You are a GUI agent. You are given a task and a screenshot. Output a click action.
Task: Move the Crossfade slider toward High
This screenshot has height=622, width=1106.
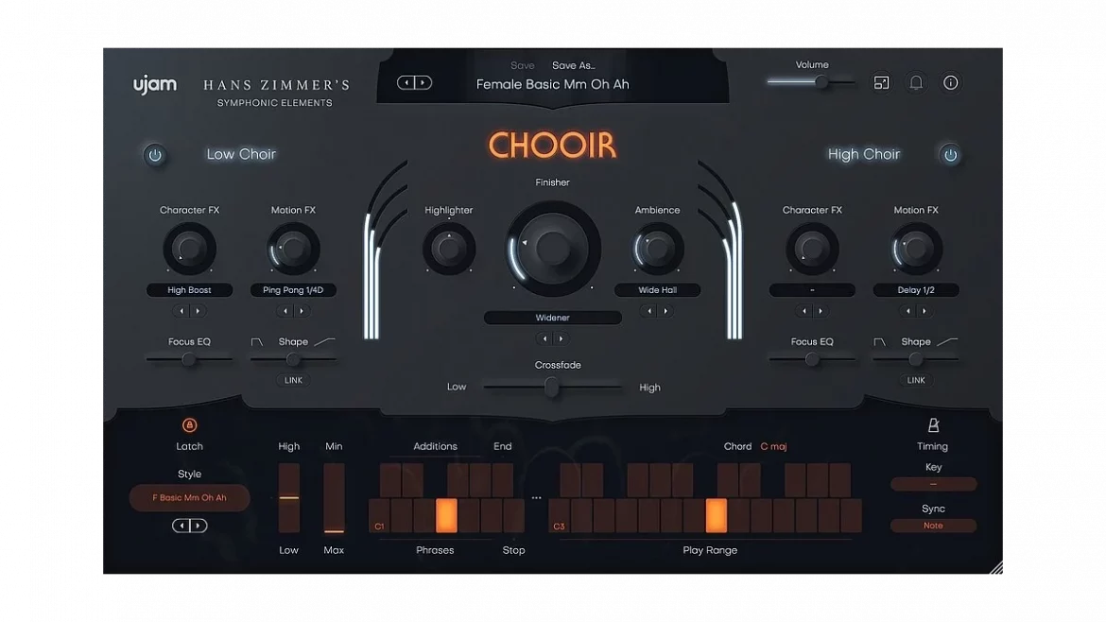click(x=586, y=387)
